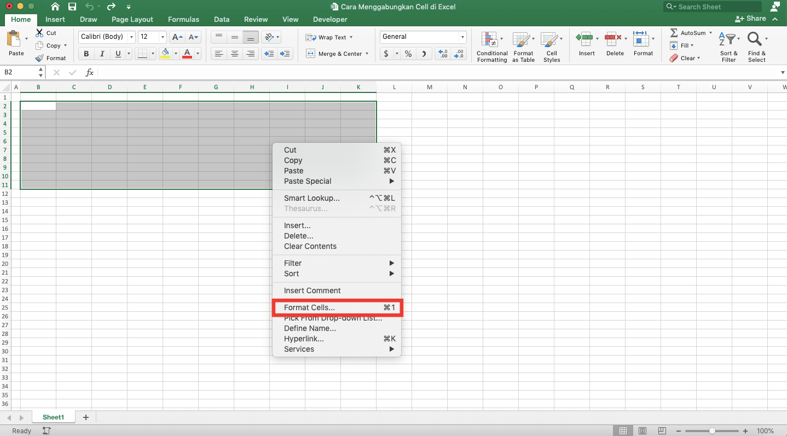Viewport: 787px width, 436px height.
Task: Click Sort & Filter button
Action: click(729, 47)
